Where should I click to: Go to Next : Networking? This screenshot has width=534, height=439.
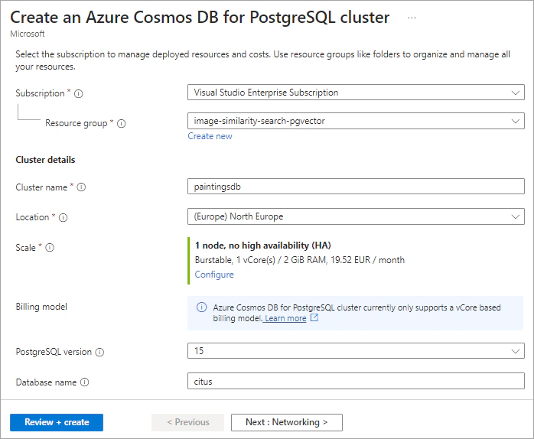click(287, 422)
